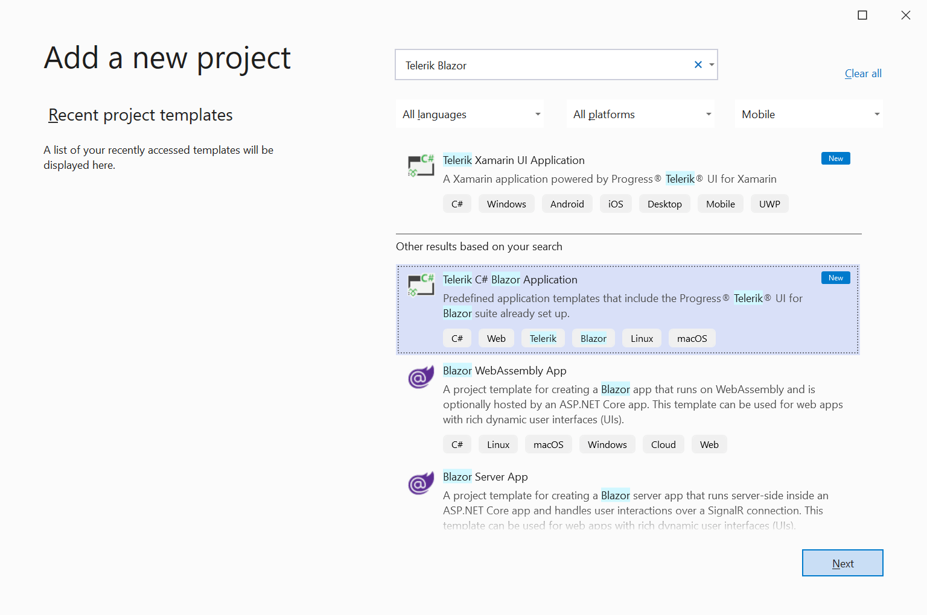Click the macOS tag under Blazor WebAssembly App

pos(548,444)
